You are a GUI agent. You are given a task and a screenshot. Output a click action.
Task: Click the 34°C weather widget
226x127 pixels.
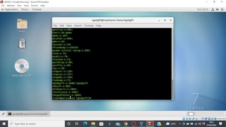(x=171, y=124)
